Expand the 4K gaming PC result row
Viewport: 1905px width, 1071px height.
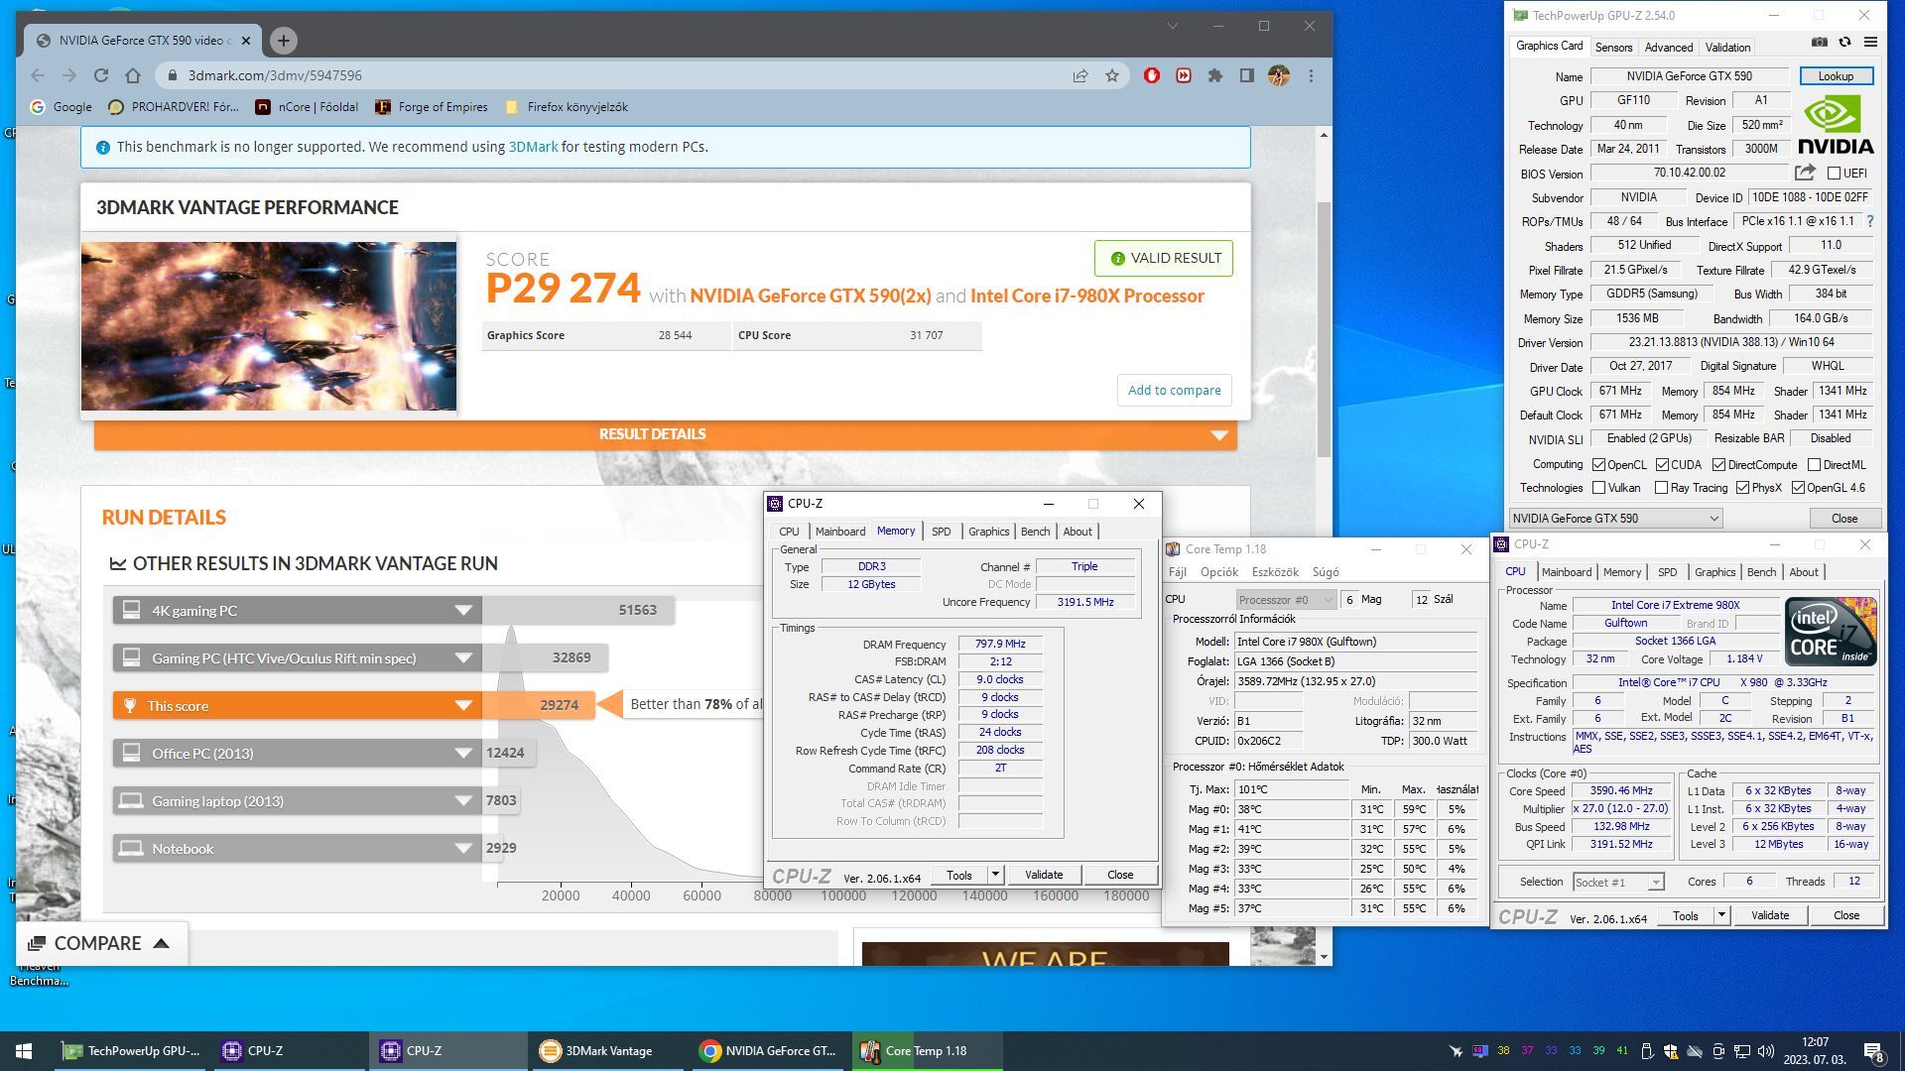[x=462, y=611]
